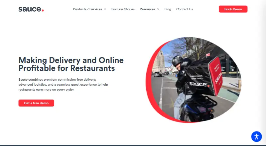
Task: Go to Success Stories page
Action: click(x=123, y=9)
